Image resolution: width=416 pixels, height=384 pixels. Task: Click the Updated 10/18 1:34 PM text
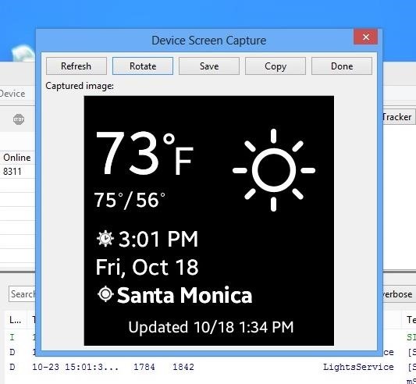(x=211, y=327)
